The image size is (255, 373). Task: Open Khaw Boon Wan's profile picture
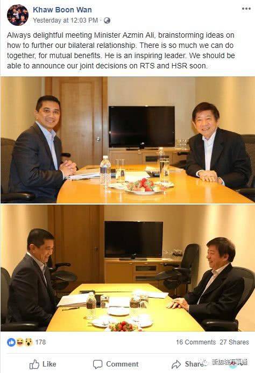18,15
